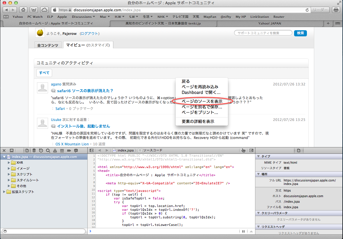Collapse the クエリーパラメータ section
This screenshot has width=343, height=239.
259,213
